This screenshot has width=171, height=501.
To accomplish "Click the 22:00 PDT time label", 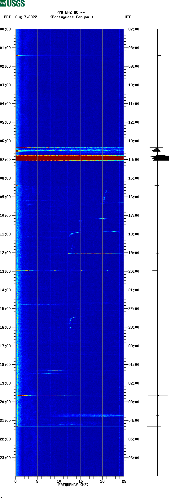I will point(5,439).
